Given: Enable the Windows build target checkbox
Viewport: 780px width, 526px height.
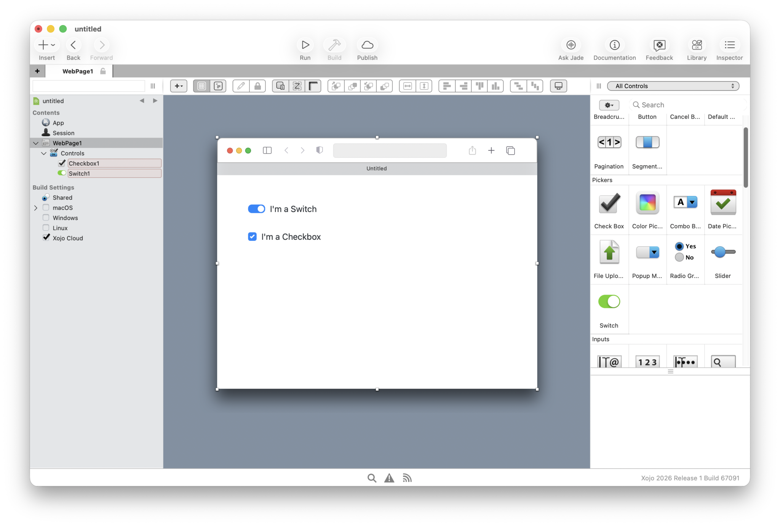Looking at the screenshot, I should pos(46,218).
